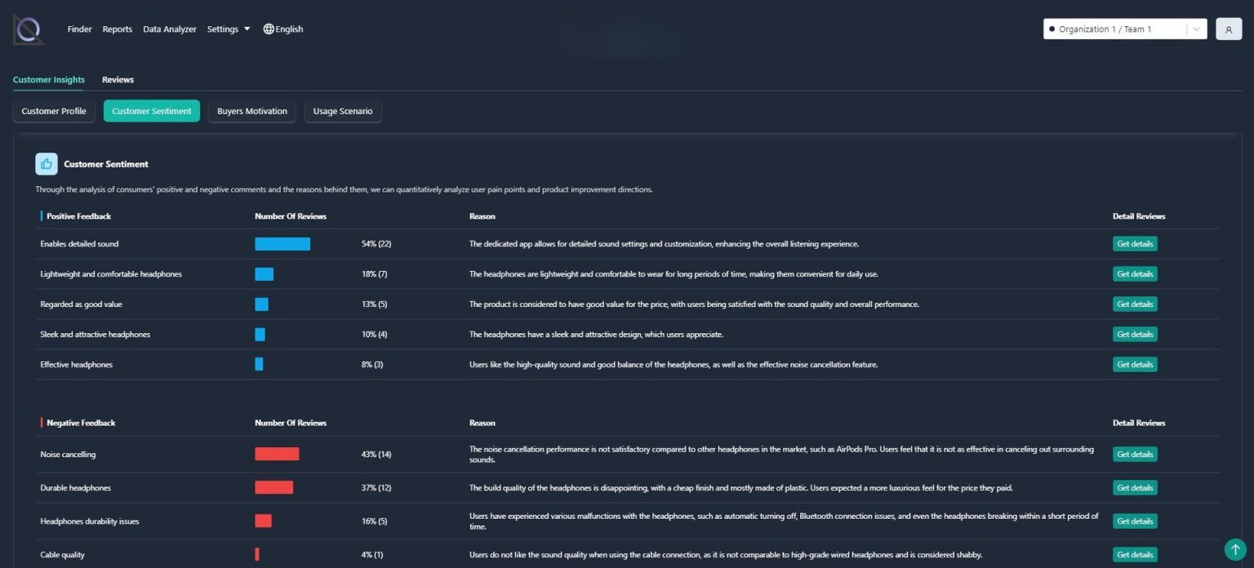Open the Reports section
Screen dimensions: 1254x568
[117, 29]
